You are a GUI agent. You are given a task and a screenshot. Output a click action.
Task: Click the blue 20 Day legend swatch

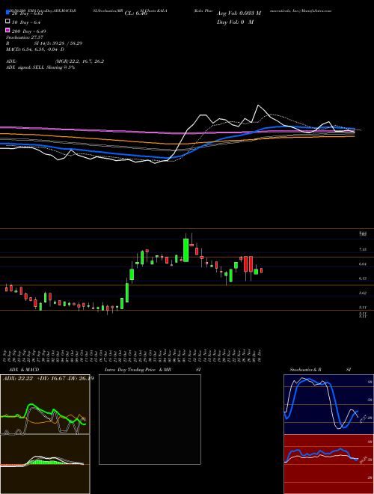coord(8,13)
